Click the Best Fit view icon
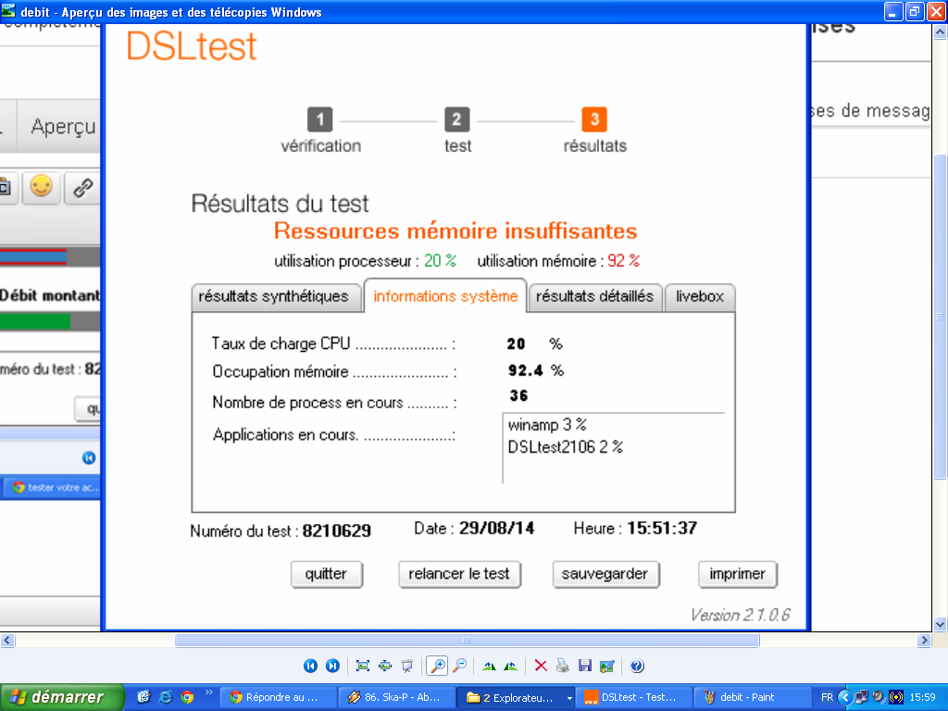The image size is (948, 711). (363, 666)
